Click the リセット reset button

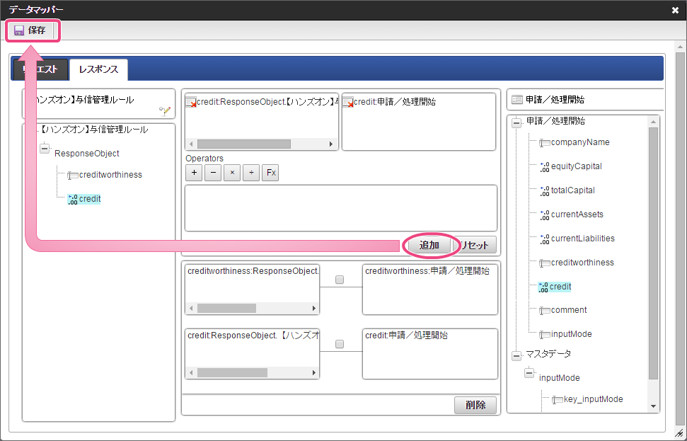coord(475,245)
